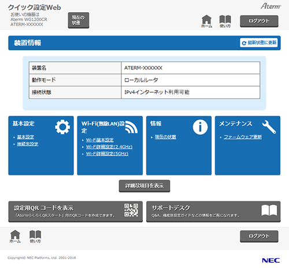This screenshot has height=268, width=289.
Task: Open Wi-Fi詳細設定(2.4GHz) link
Action: 109,147
